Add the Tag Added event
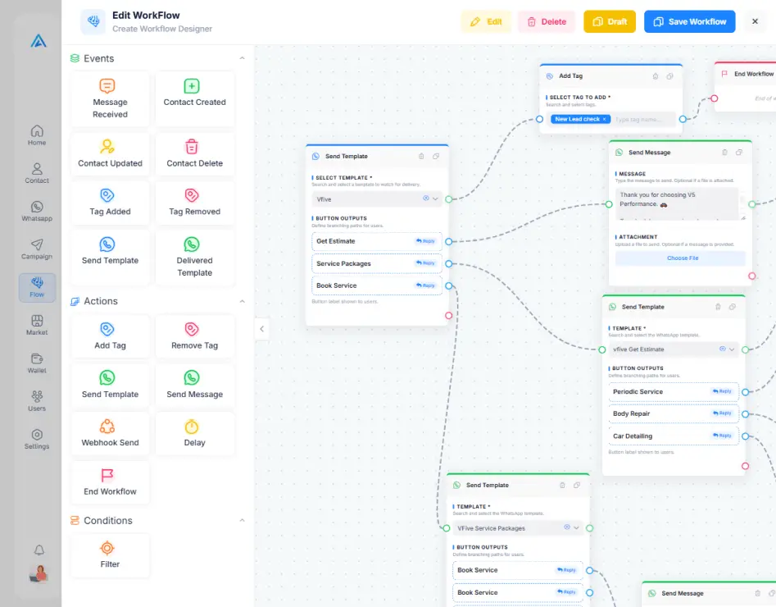776x607 pixels. (x=110, y=203)
